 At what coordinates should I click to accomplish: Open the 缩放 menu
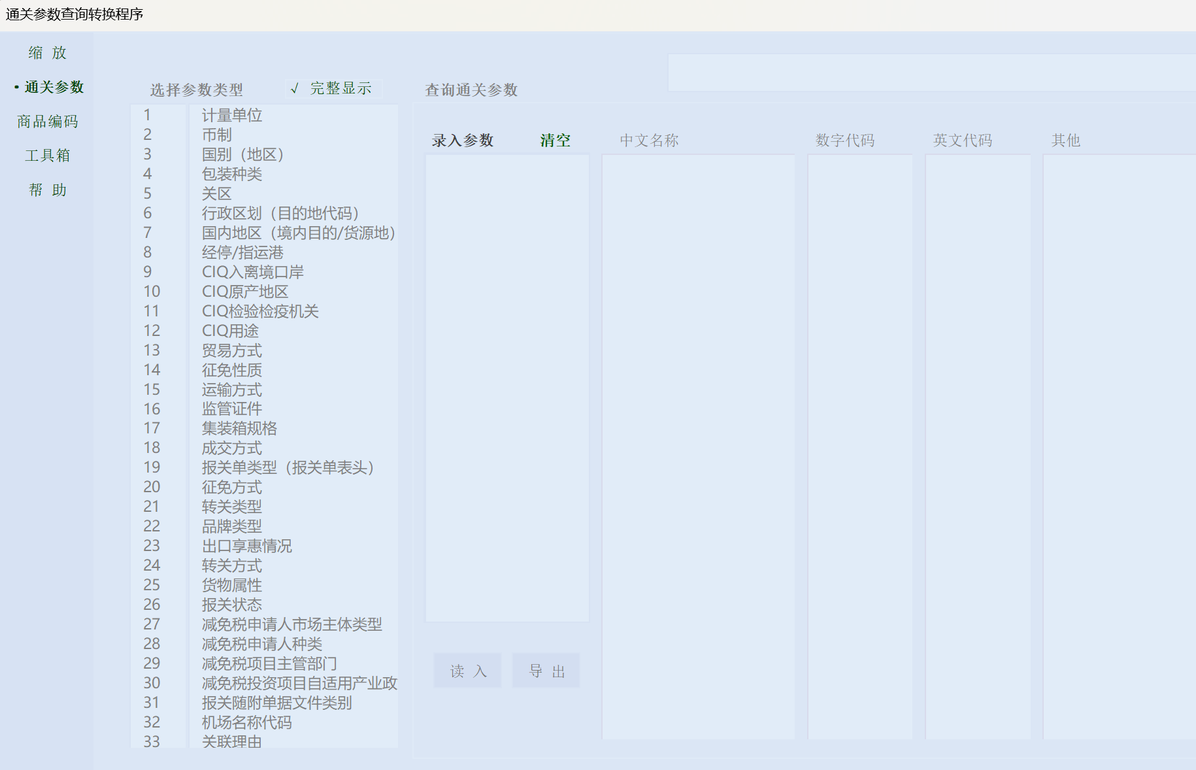click(47, 53)
